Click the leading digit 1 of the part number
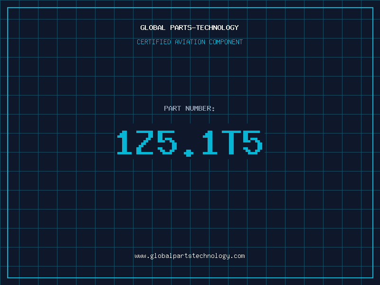The height and width of the screenshot is (285, 380). tap(124, 142)
